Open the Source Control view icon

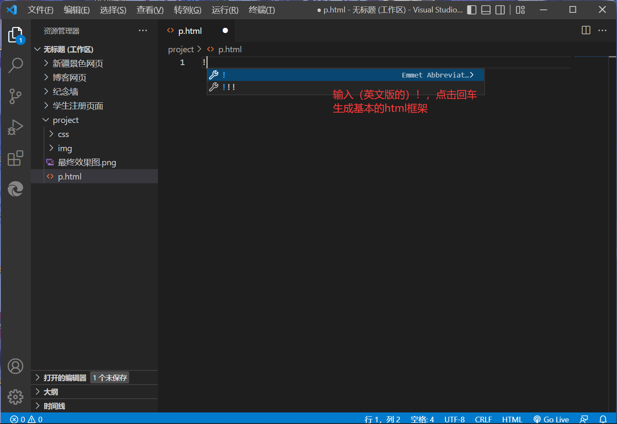coord(15,96)
